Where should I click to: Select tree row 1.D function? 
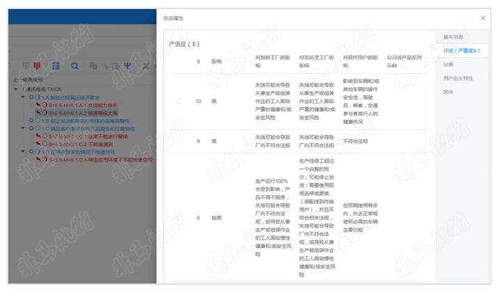78,152
